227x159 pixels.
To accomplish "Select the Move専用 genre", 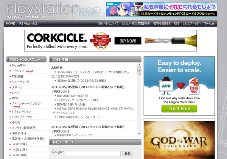I will coord(19,65).
